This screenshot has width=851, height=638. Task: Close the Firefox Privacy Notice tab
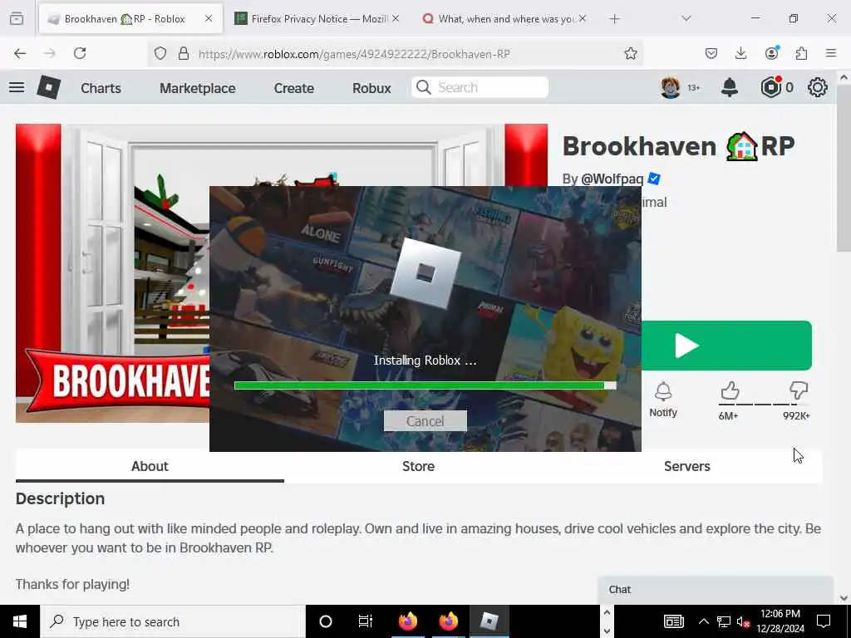point(396,18)
